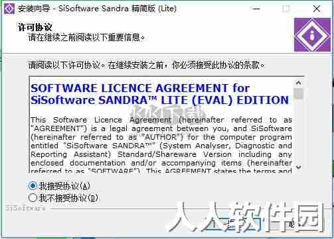Click the line starting 'entitled "SiSoftware SANDRA™"'
334x239 pixels.
tap(161, 146)
